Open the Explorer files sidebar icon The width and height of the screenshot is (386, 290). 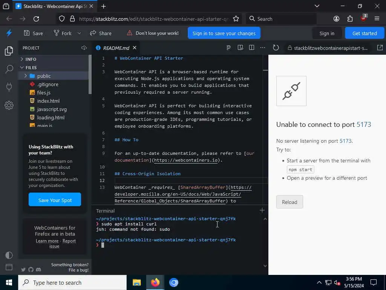(x=9, y=51)
